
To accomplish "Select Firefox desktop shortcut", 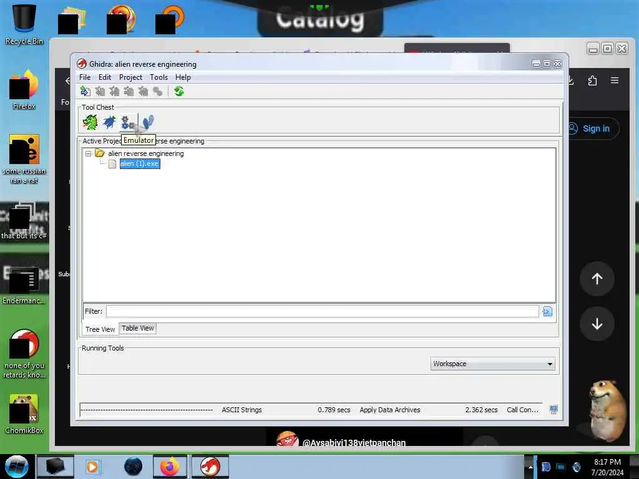I will pyautogui.click(x=24, y=90).
